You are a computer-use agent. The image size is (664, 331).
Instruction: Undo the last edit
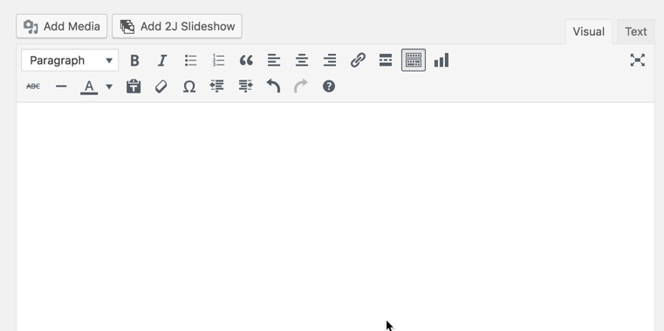(x=273, y=86)
